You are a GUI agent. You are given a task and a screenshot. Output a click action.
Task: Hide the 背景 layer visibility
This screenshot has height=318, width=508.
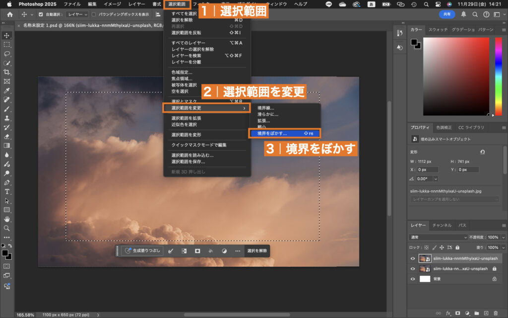(413, 278)
